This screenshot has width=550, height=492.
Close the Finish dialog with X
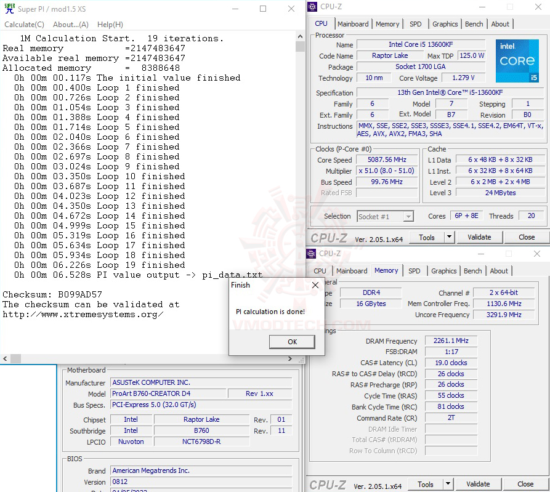(x=315, y=285)
